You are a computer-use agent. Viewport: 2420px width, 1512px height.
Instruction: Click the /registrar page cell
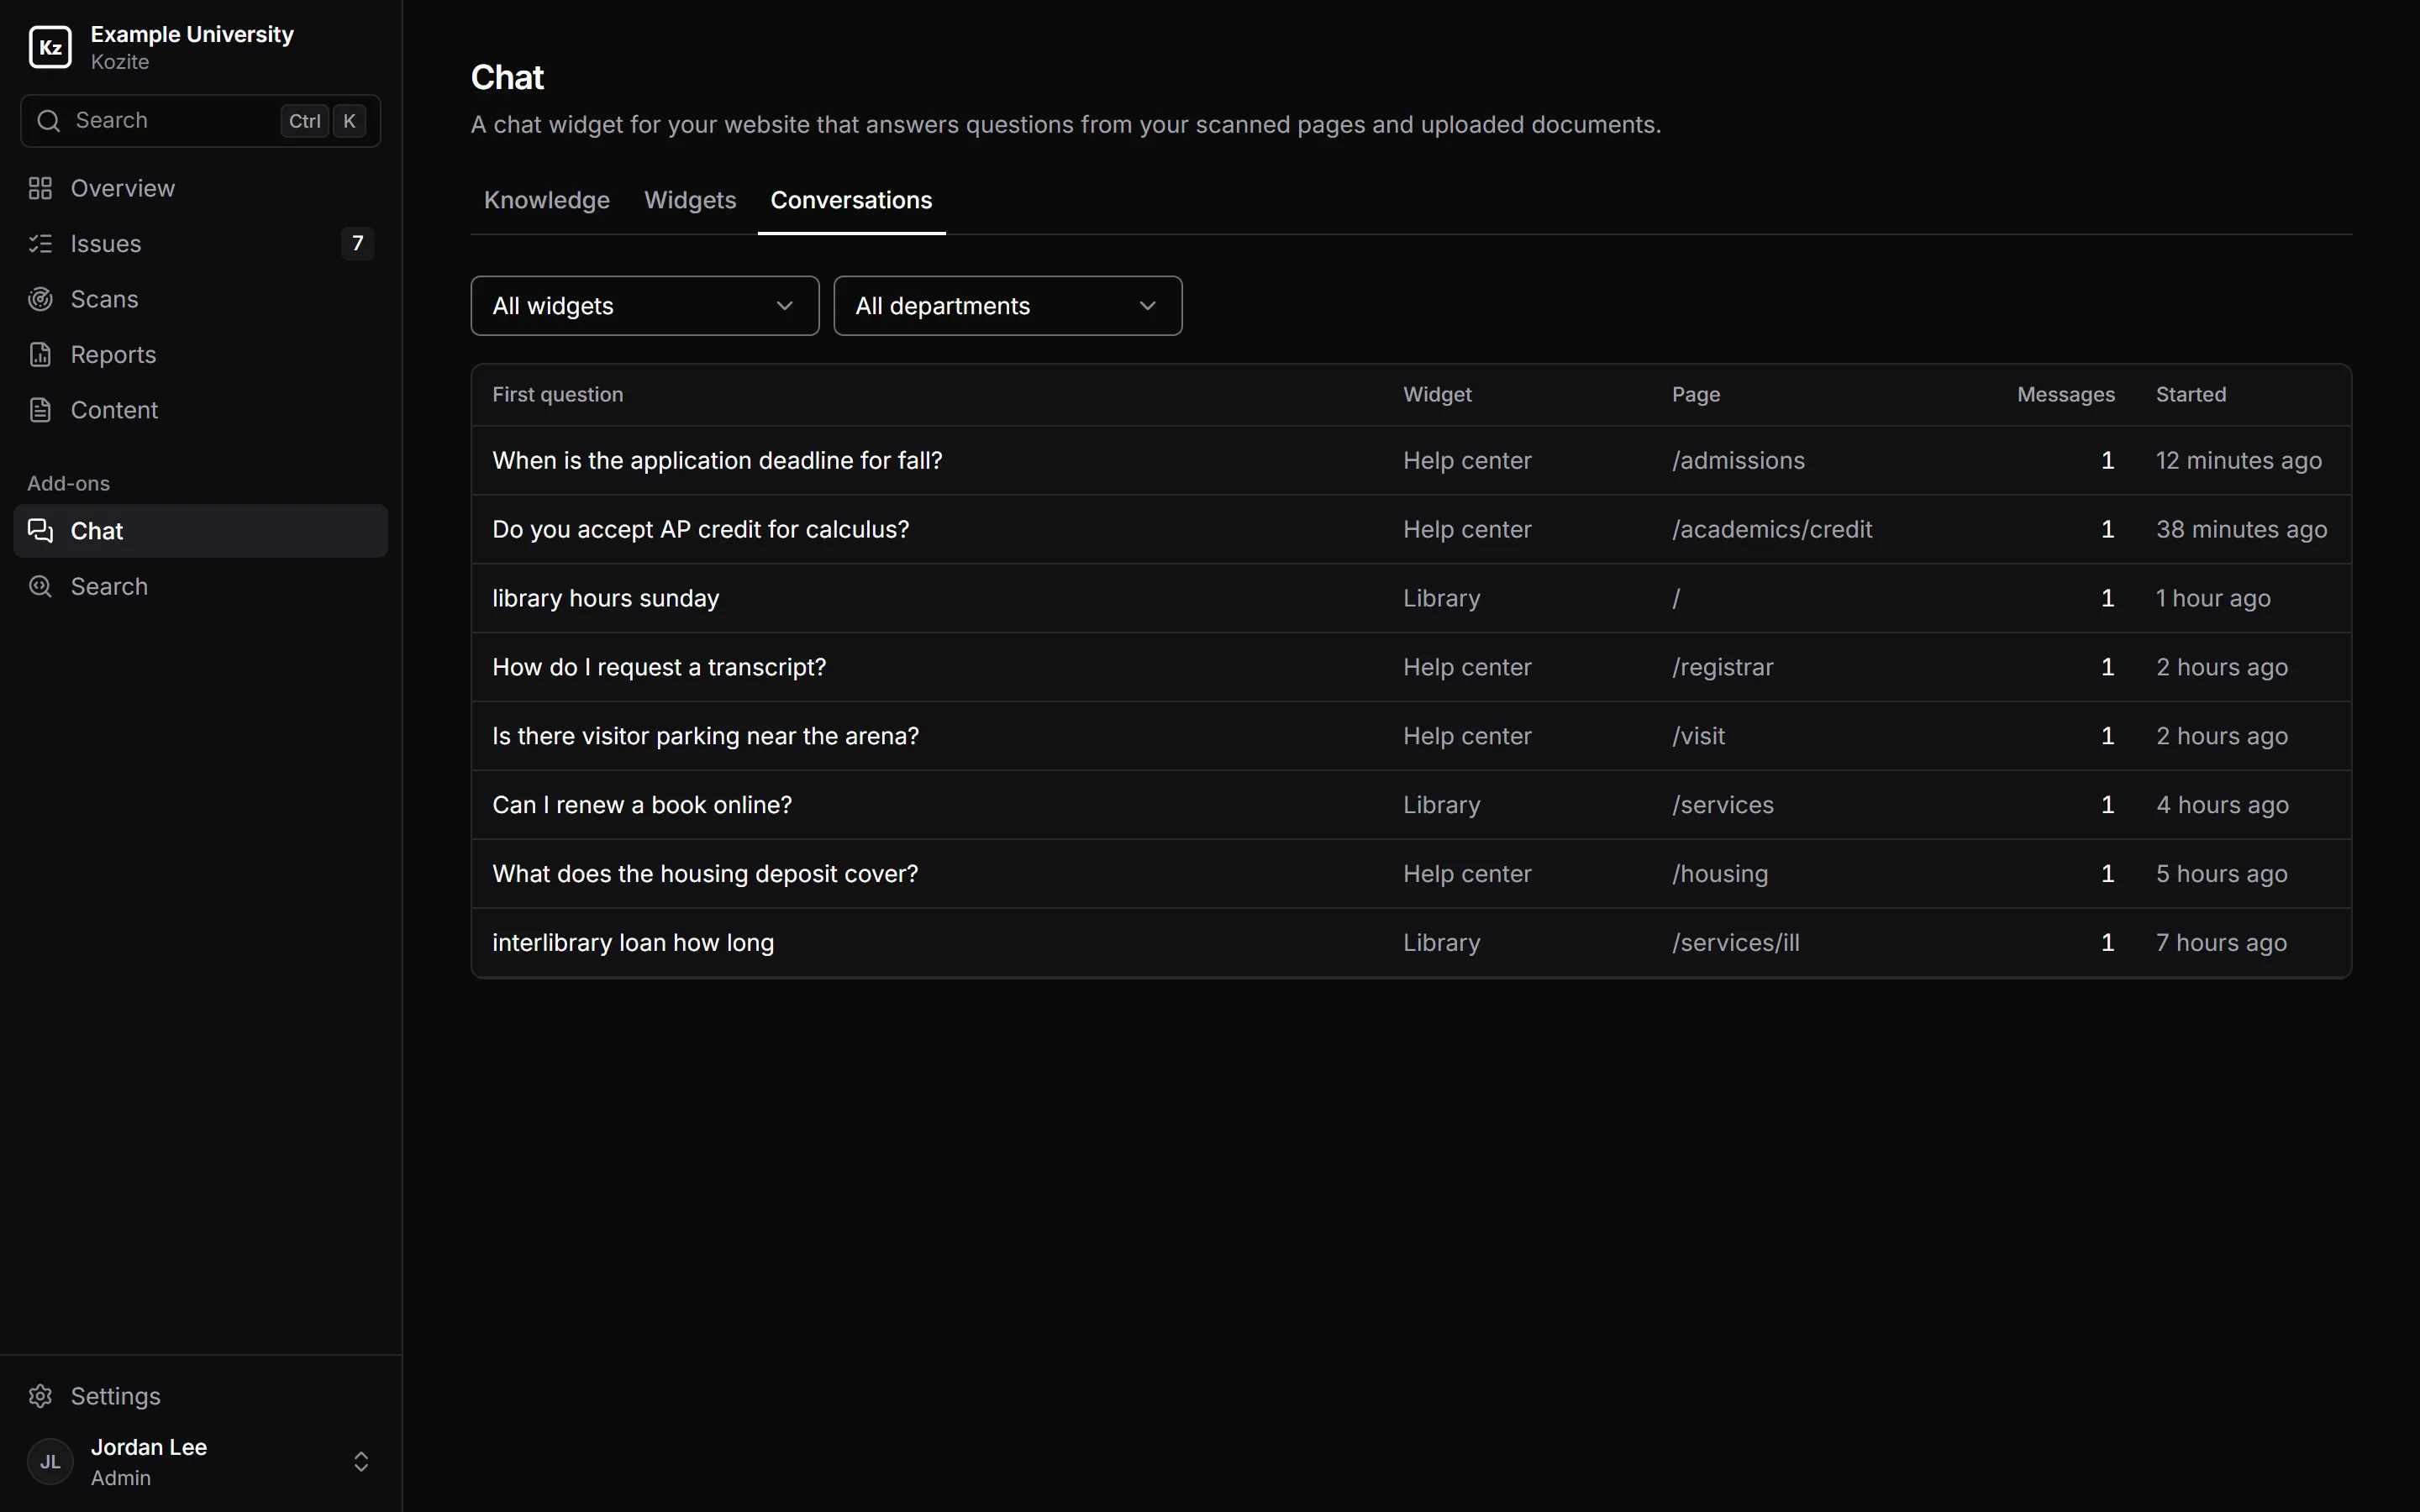click(x=1722, y=667)
